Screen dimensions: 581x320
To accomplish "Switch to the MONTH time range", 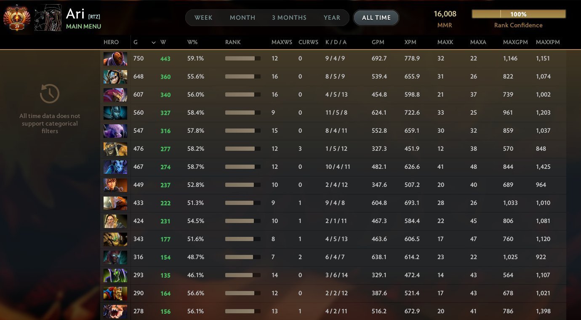I will (x=243, y=18).
